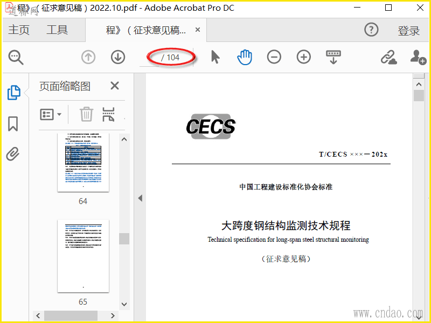Minimize the Acrobat window
The width and height of the screenshot is (431, 323).
[357, 8]
